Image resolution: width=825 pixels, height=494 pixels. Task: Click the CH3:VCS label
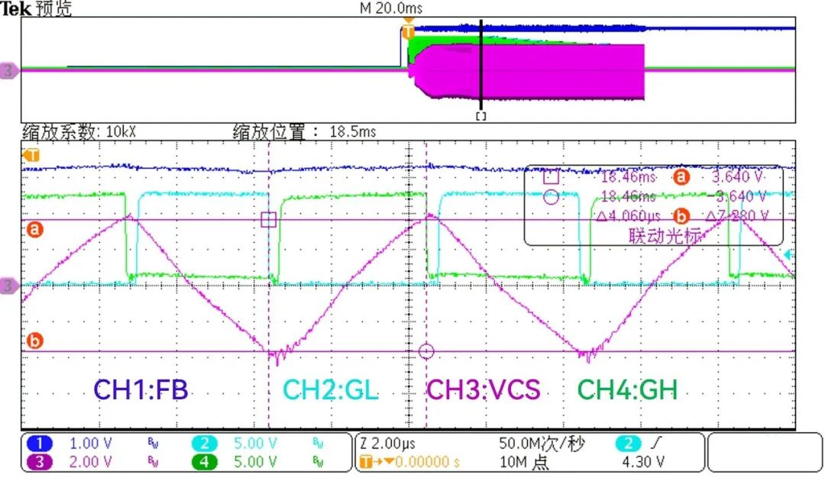483,390
